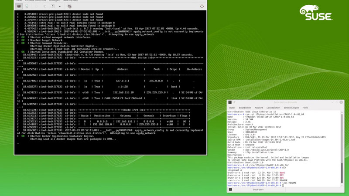349x196 pixels.
Task: Click the pin icon in Konsole titlebar
Action: (235, 102)
